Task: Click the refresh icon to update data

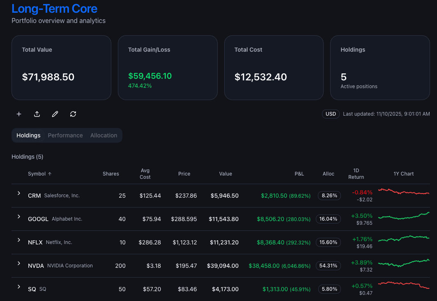Action: (73, 114)
